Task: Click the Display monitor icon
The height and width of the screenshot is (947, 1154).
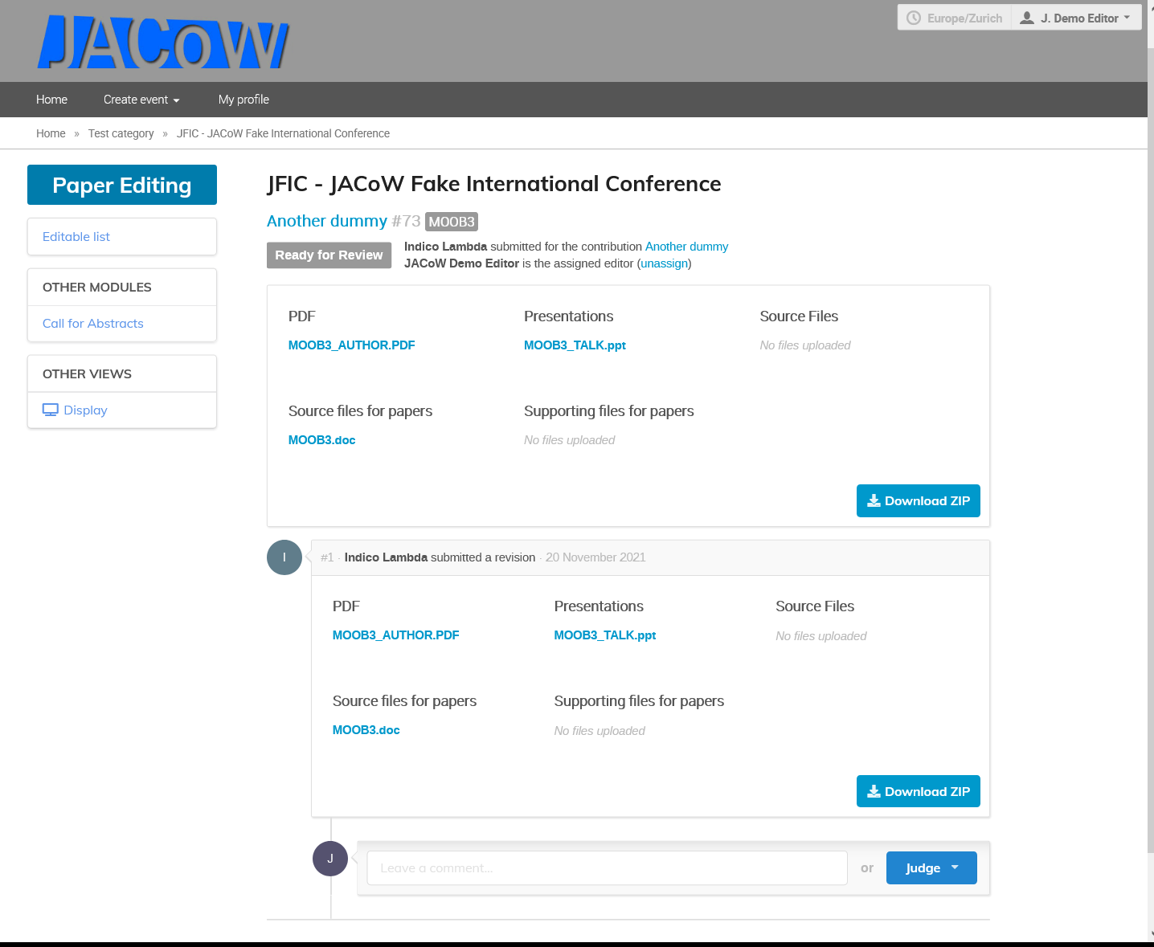Action: point(51,410)
